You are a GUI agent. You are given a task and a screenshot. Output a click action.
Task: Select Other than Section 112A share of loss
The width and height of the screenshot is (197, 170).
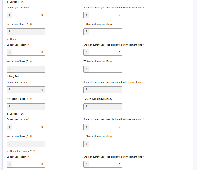tap(106, 164)
